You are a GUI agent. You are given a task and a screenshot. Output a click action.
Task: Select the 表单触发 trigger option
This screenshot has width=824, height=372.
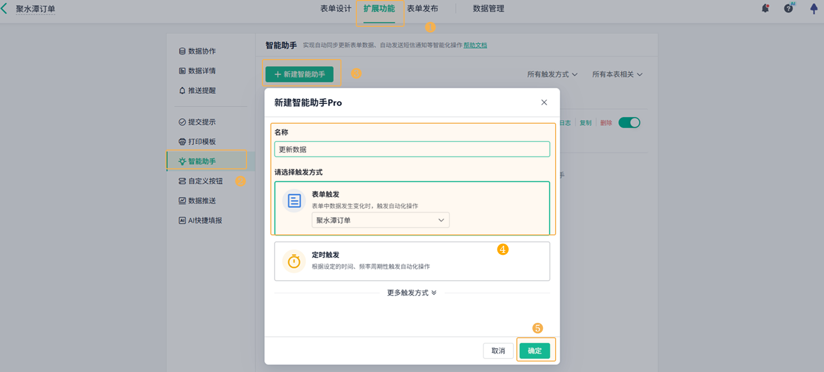[412, 208]
